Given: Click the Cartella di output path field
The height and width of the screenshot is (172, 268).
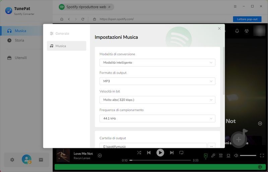Looking at the screenshot, I should pyautogui.click(x=153, y=146).
